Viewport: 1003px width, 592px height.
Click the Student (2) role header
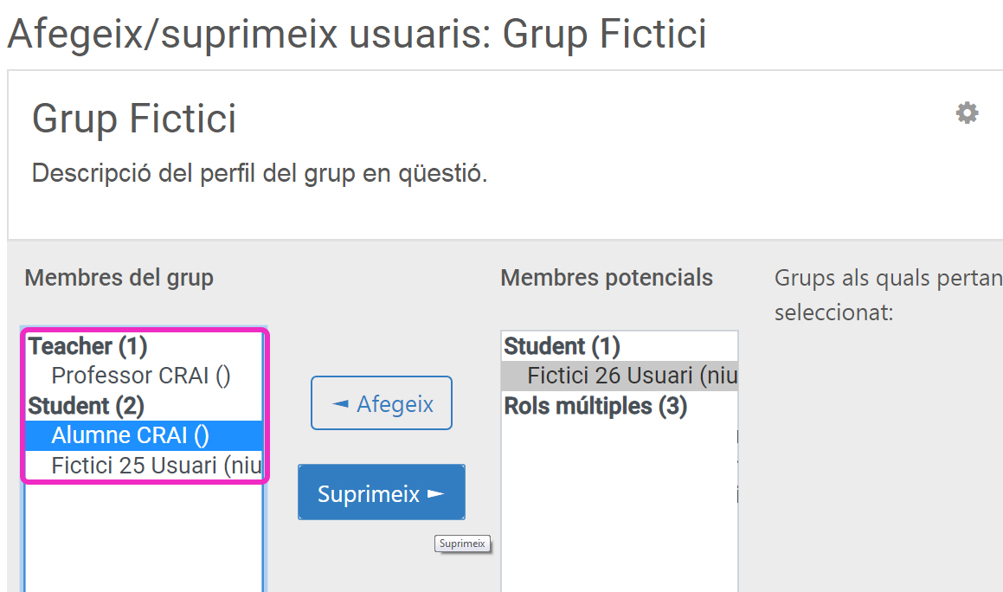(x=86, y=406)
